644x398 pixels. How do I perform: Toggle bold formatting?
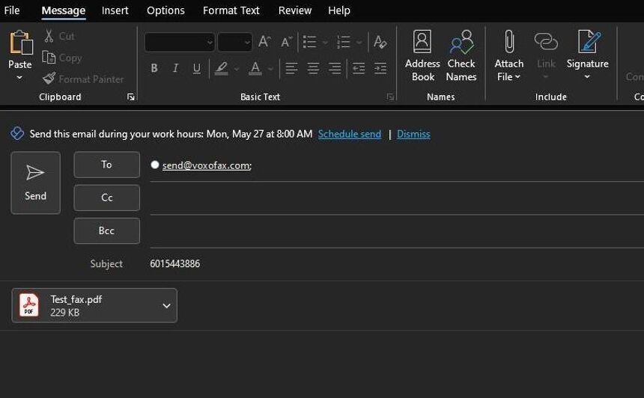154,68
